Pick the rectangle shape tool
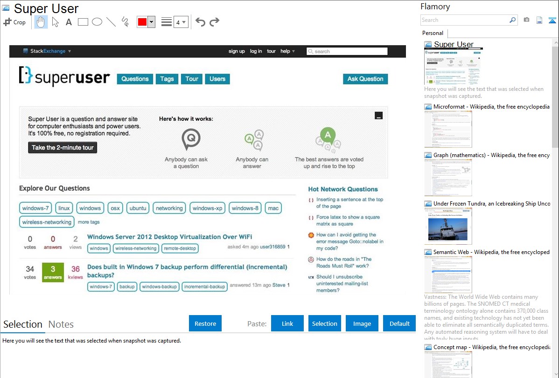Viewport: 559px width, 378px height. tap(83, 22)
